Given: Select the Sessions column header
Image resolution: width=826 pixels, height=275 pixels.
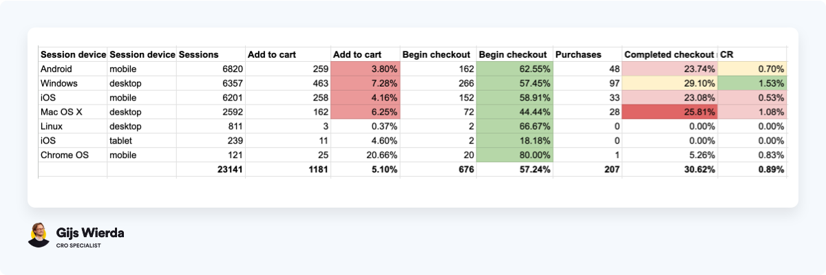Looking at the screenshot, I should pyautogui.click(x=211, y=54).
